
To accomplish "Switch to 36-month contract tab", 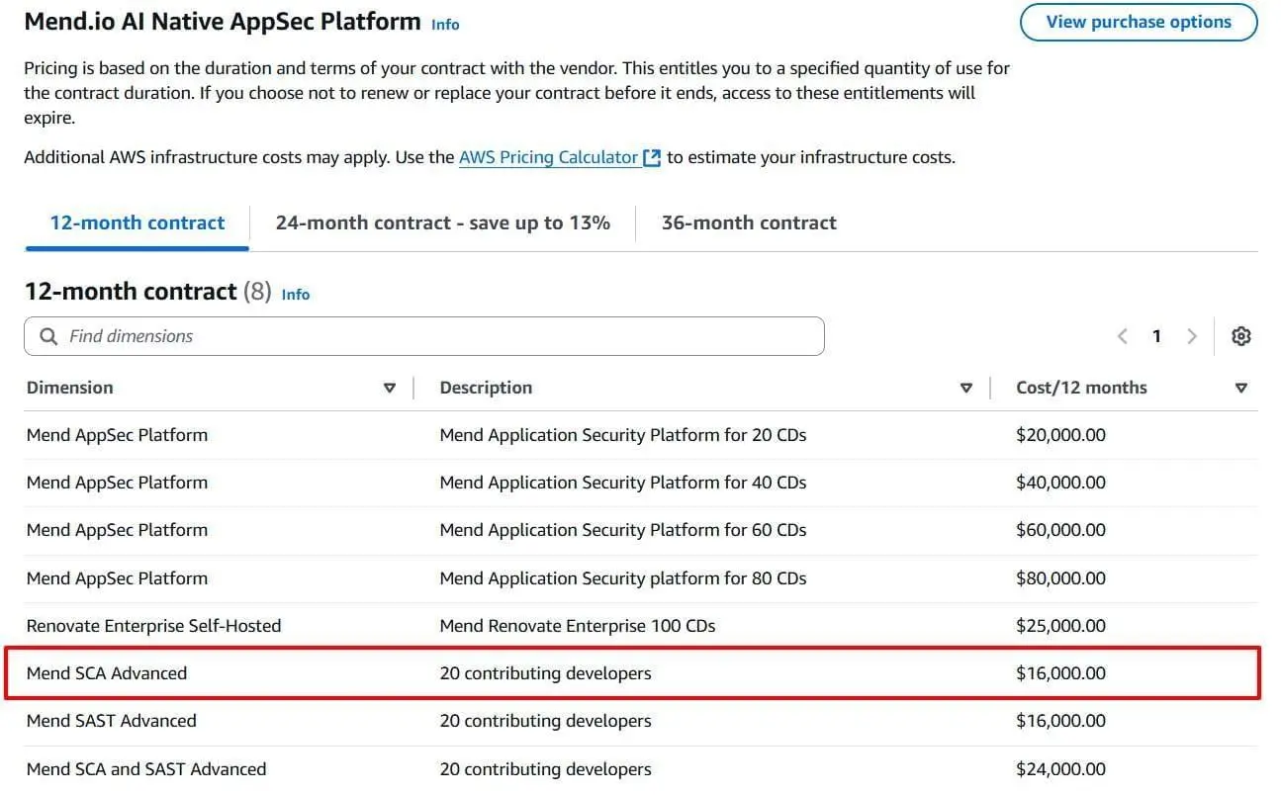I will pyautogui.click(x=749, y=222).
